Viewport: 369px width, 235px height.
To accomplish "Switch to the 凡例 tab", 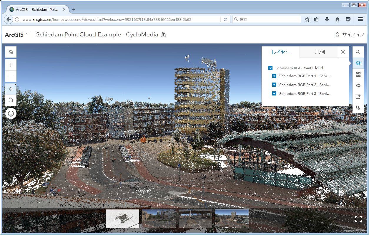I will [x=320, y=52].
